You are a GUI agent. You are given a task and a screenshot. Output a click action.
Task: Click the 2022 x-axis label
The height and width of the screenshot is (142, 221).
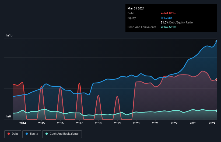174,123
